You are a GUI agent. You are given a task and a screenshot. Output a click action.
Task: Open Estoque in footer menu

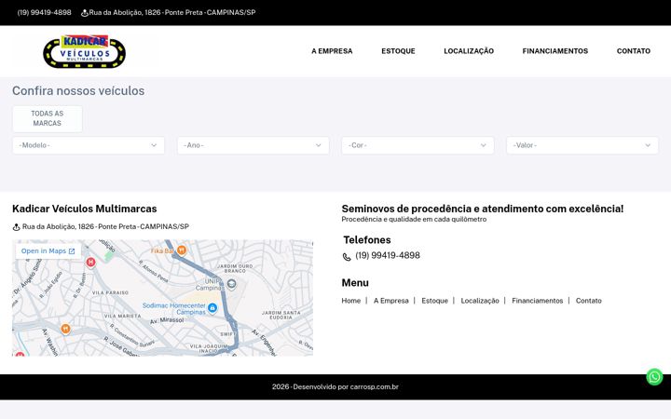(x=435, y=301)
